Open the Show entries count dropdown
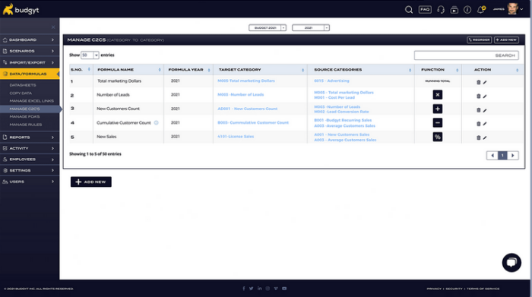This screenshot has height=297, width=532. pyautogui.click(x=90, y=55)
